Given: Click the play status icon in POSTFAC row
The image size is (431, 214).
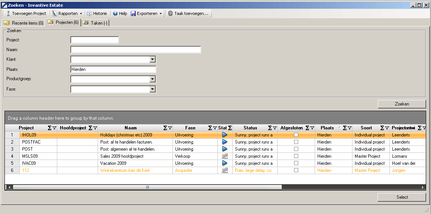Looking at the screenshot, I should tap(224, 142).
